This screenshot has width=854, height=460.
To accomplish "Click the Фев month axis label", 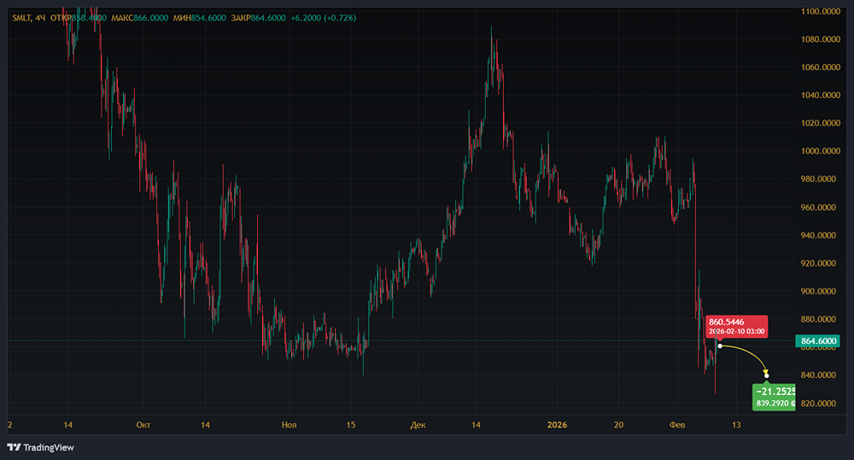I will pyautogui.click(x=677, y=425).
